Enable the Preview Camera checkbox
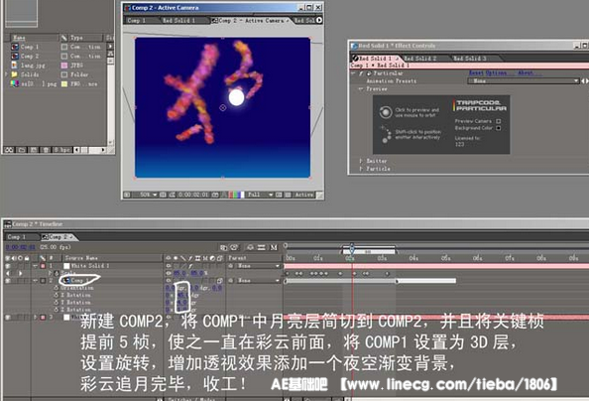589x401 pixels. 499,121
